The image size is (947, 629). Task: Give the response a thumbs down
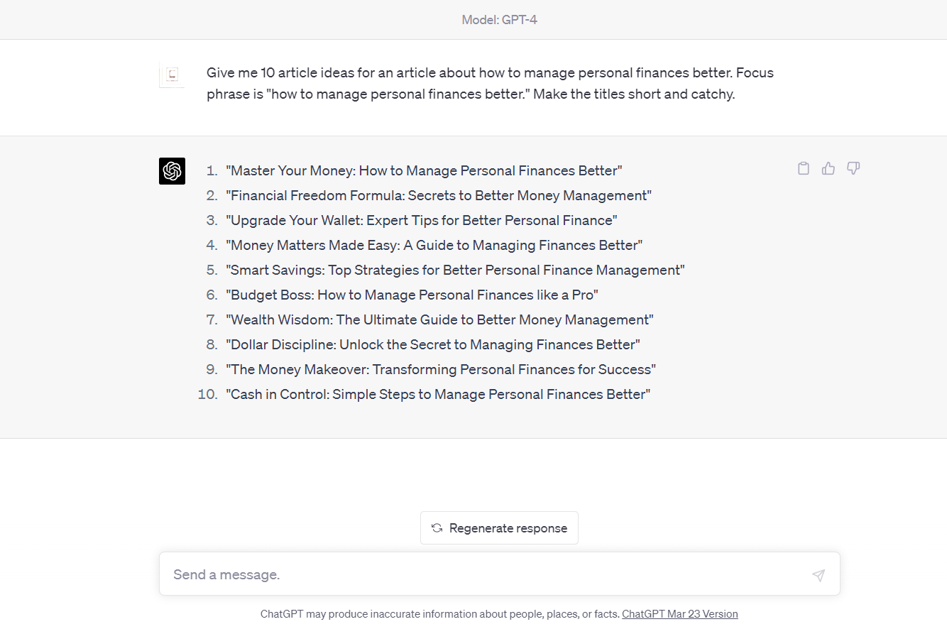[x=853, y=168]
